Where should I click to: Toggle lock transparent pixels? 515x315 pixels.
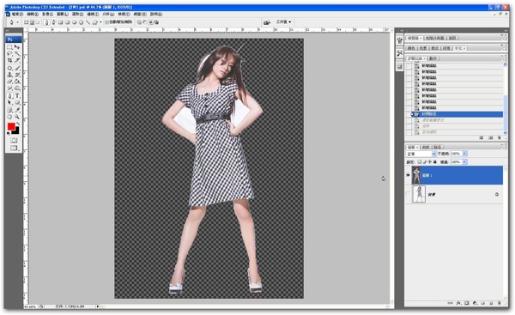click(x=420, y=162)
